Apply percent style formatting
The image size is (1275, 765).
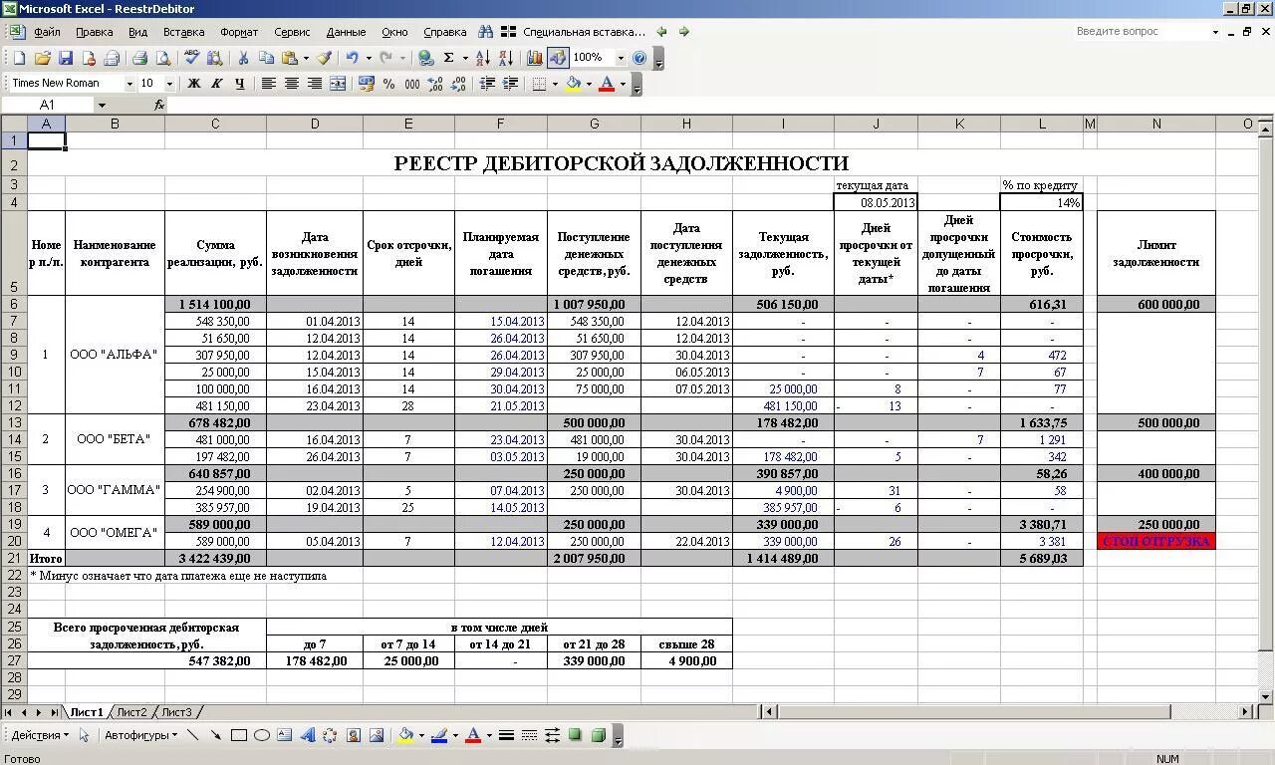click(x=391, y=83)
